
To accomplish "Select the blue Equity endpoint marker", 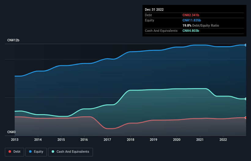I will coord(246,45).
